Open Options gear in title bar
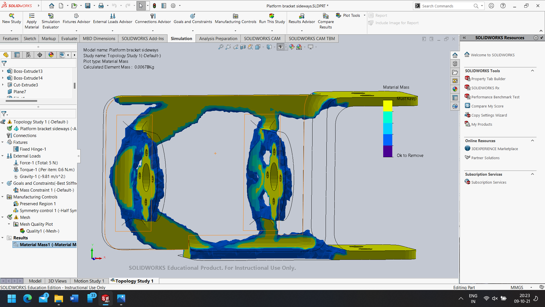545x307 pixels. [173, 6]
